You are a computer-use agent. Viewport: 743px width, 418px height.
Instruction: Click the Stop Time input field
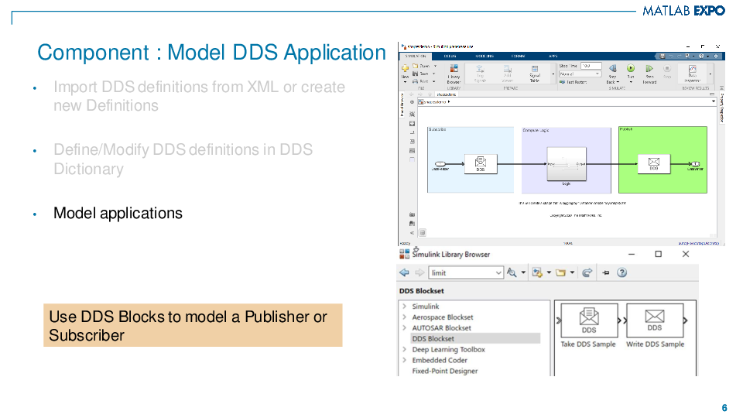(591, 66)
